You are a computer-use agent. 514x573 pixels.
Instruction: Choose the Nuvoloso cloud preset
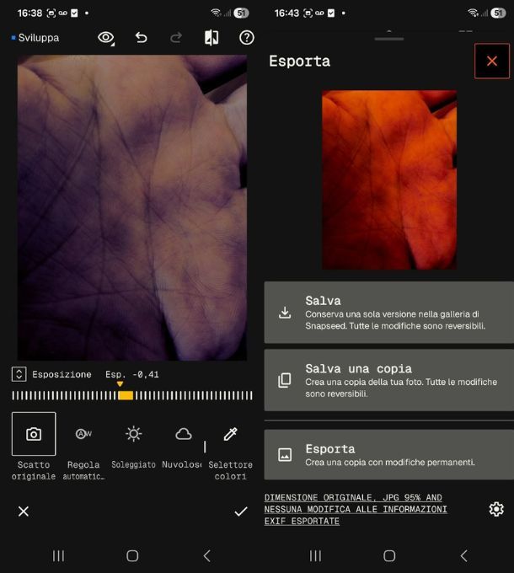(182, 447)
